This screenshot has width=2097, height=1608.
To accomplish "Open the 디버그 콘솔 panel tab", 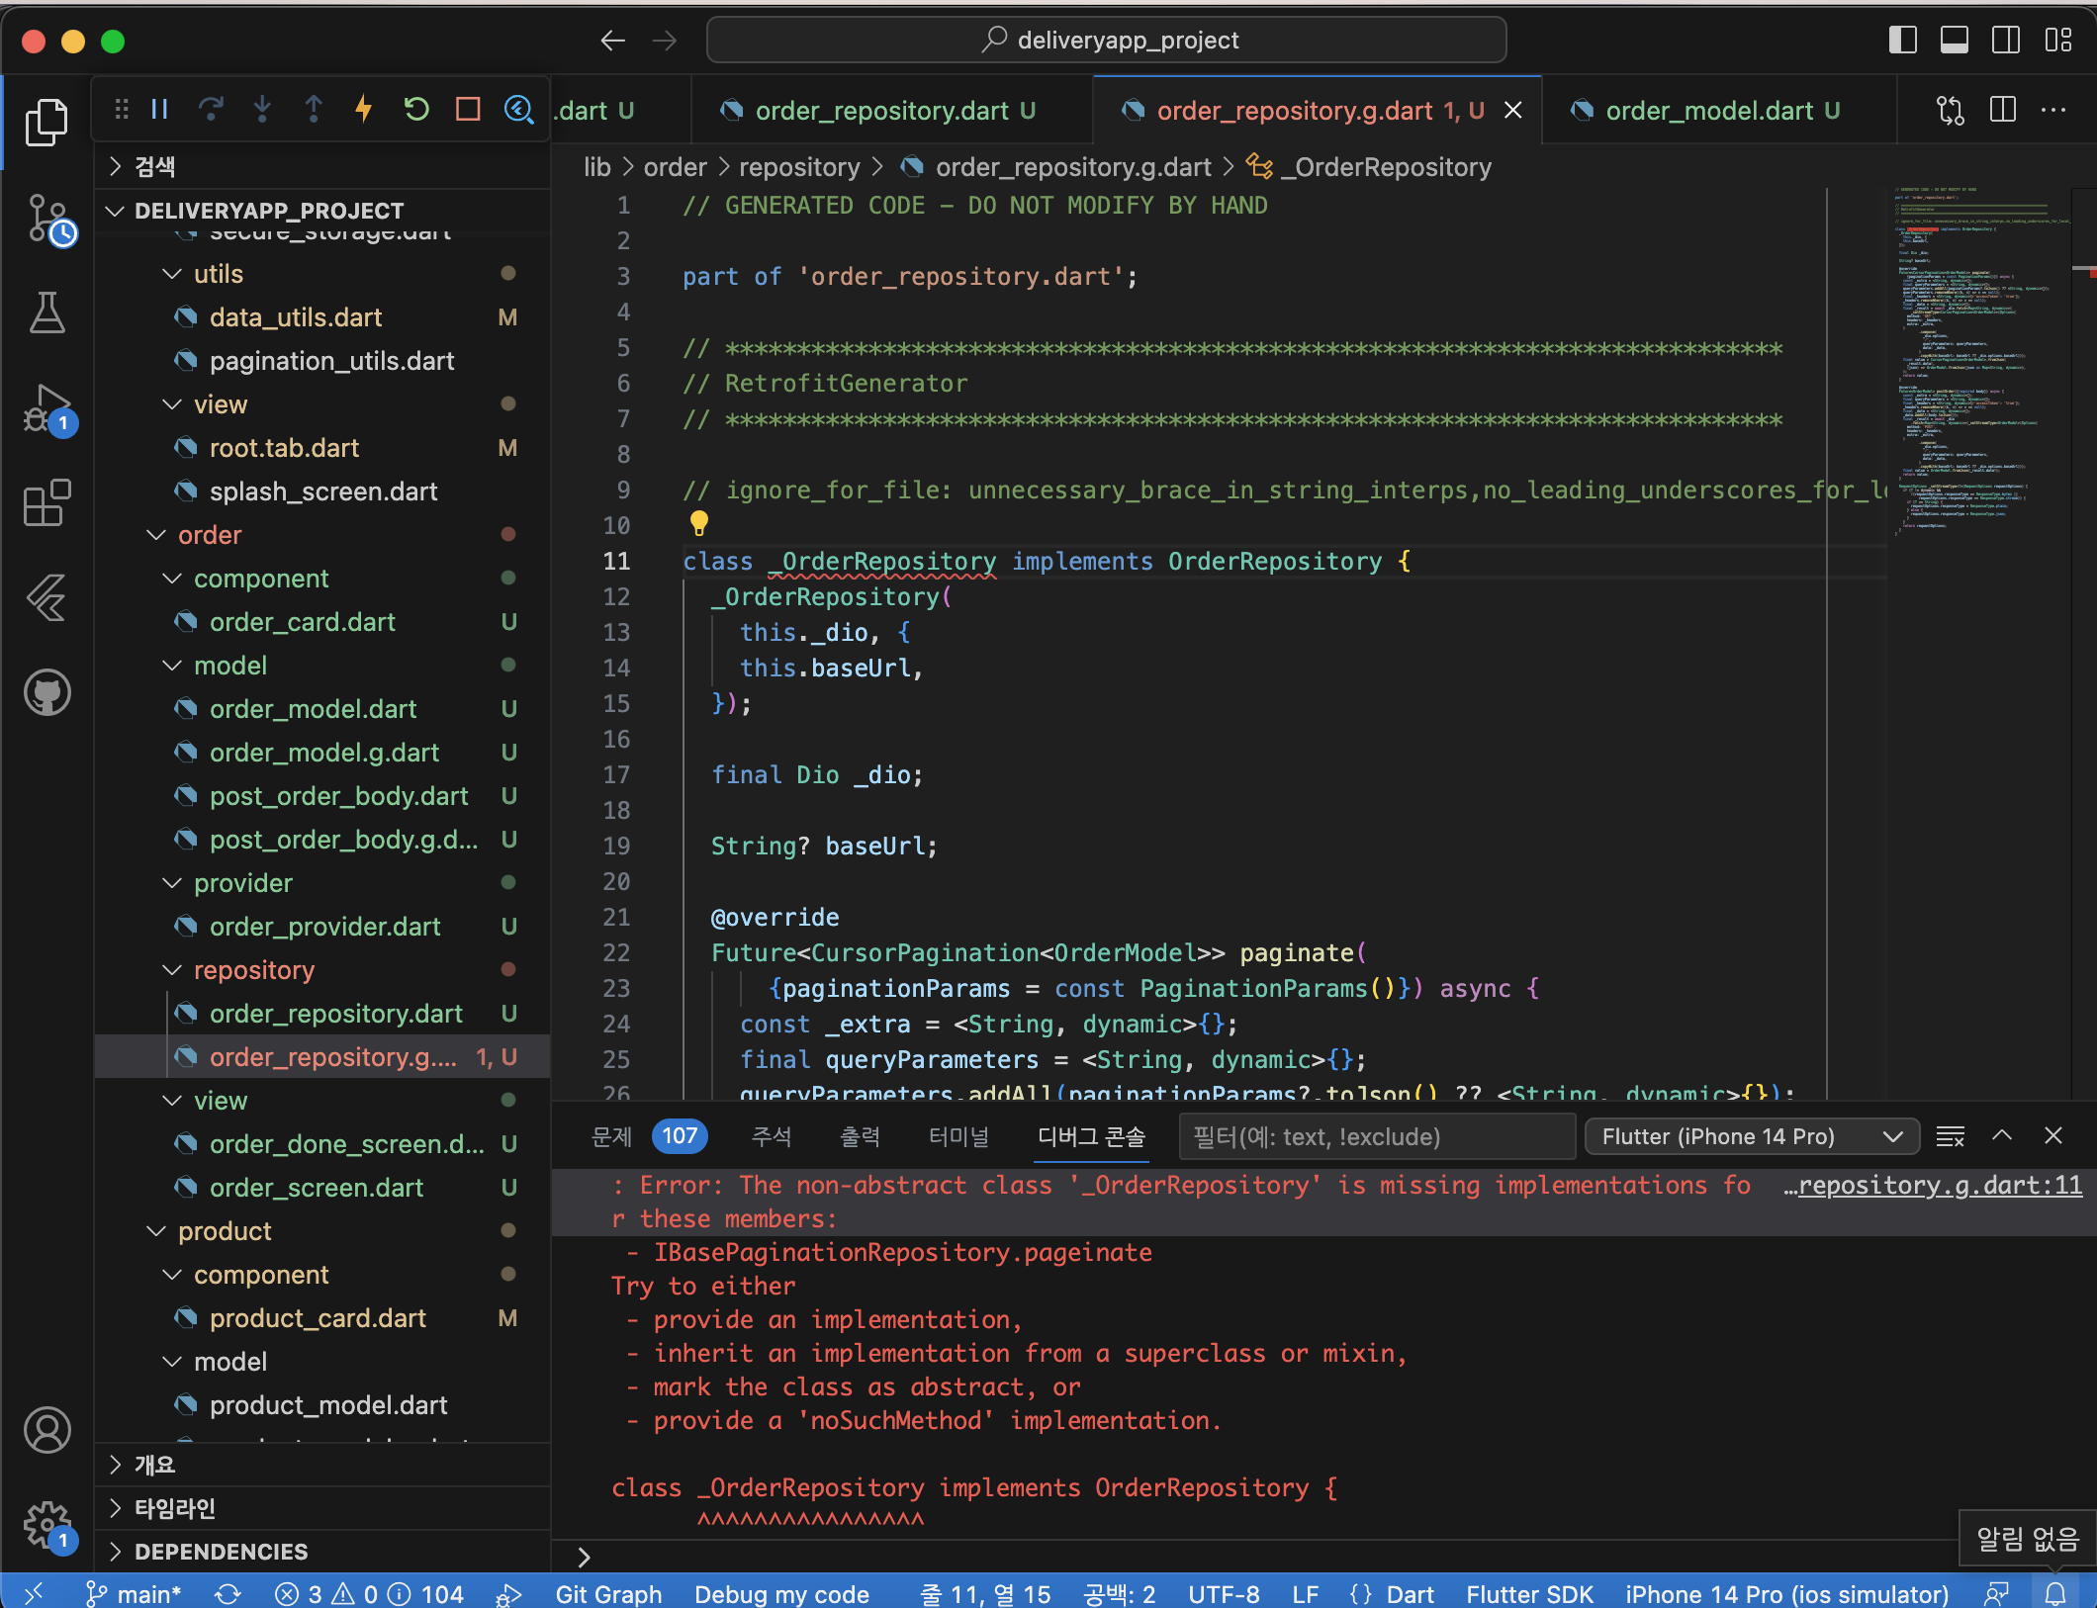I will (1091, 1136).
